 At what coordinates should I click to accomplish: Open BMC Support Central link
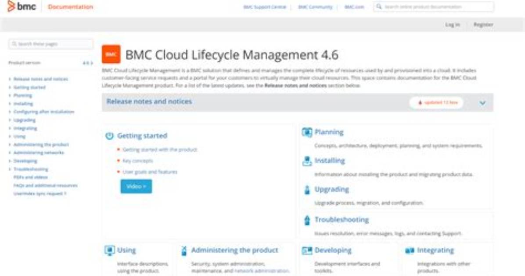[265, 7]
